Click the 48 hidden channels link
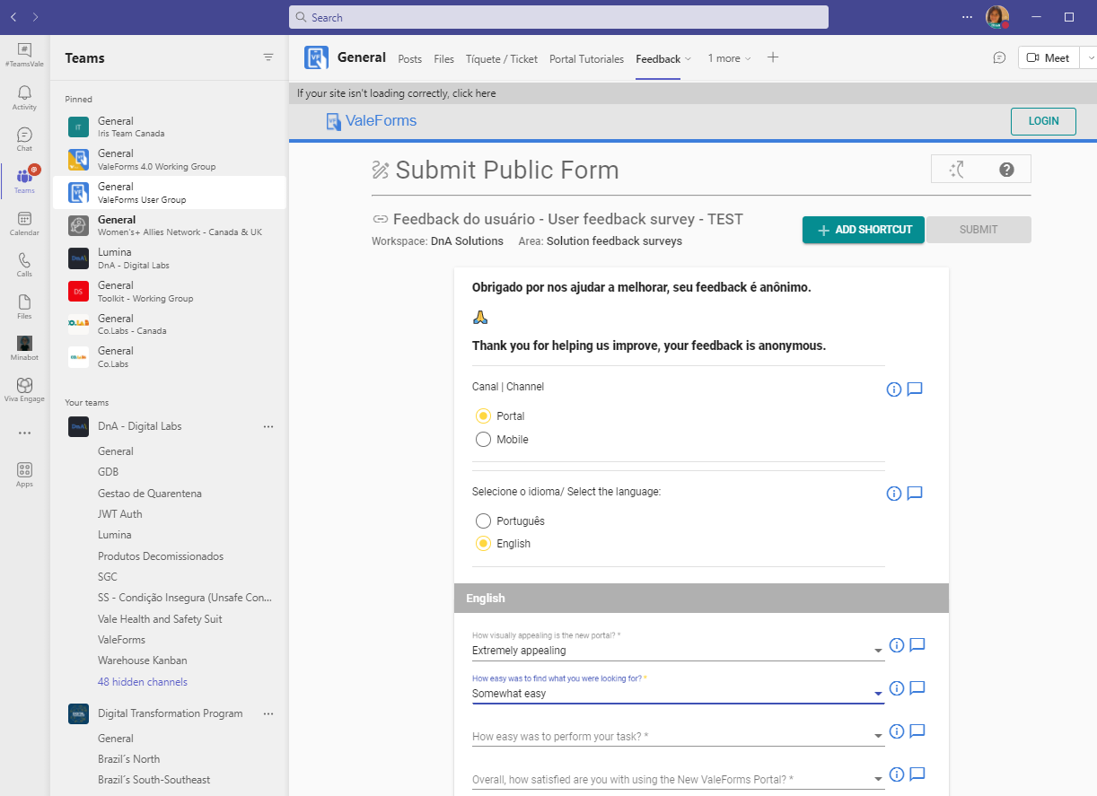The image size is (1097, 796). pos(143,682)
